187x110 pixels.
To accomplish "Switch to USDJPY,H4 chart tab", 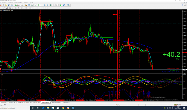I will tap(12, 103).
